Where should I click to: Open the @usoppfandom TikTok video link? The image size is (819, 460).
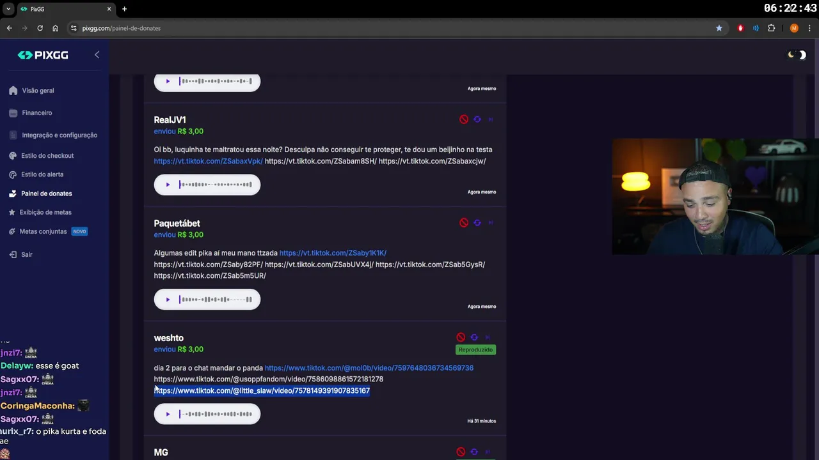(x=269, y=379)
